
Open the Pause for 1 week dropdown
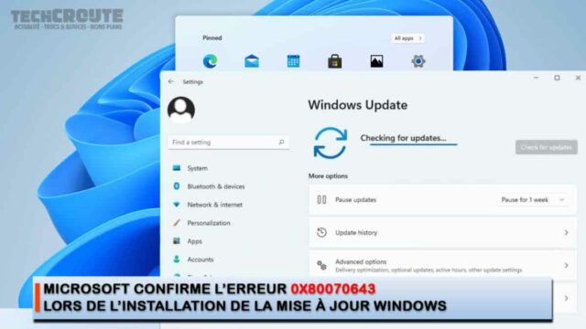[533, 200]
